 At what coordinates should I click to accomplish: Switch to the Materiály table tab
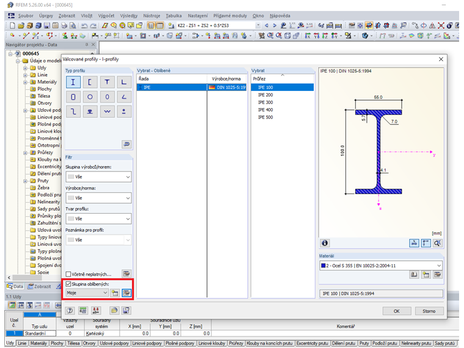(x=38, y=343)
